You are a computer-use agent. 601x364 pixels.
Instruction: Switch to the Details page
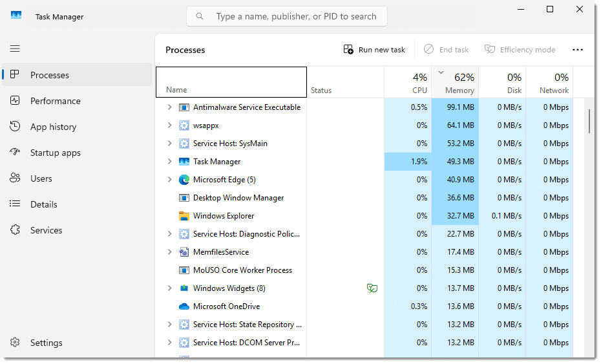pyautogui.click(x=77, y=204)
